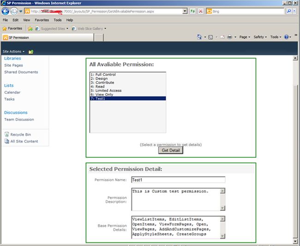Select '3: Contribute' permission
The width and height of the screenshot is (300, 246).
pyautogui.click(x=128, y=83)
